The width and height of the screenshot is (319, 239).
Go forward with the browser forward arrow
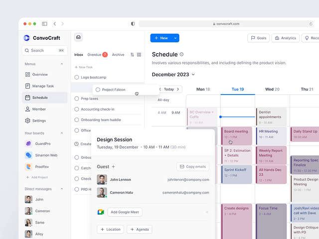coord(62,24)
